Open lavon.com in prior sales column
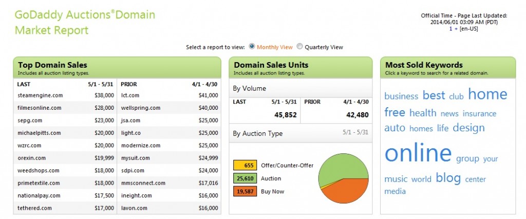Screen dimensions: 526x219 pos(134,208)
